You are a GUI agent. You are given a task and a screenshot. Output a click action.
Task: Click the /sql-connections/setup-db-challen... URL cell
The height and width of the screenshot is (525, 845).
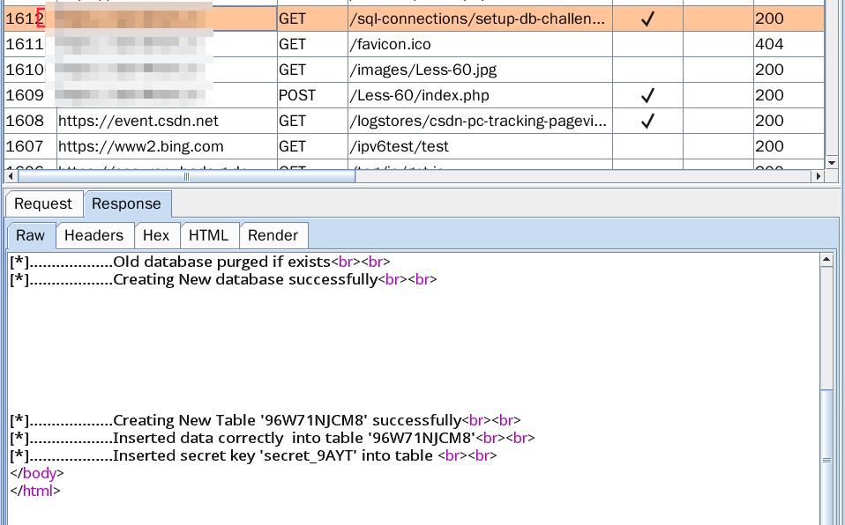click(x=480, y=18)
